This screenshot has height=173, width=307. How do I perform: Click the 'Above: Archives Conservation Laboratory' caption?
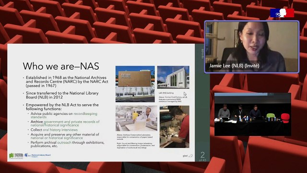pyautogui.click(x=135, y=137)
